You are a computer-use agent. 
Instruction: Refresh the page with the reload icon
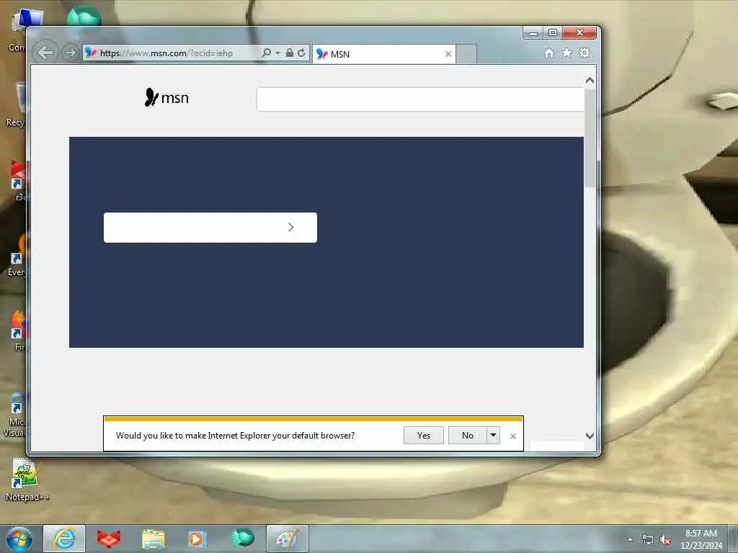[301, 53]
